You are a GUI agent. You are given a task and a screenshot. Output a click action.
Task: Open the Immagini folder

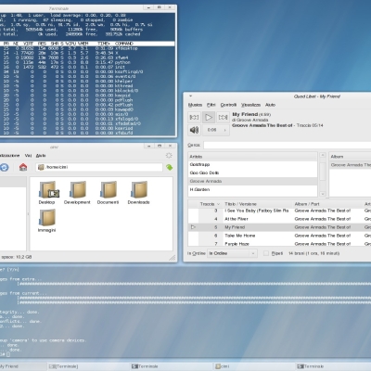tap(46, 221)
